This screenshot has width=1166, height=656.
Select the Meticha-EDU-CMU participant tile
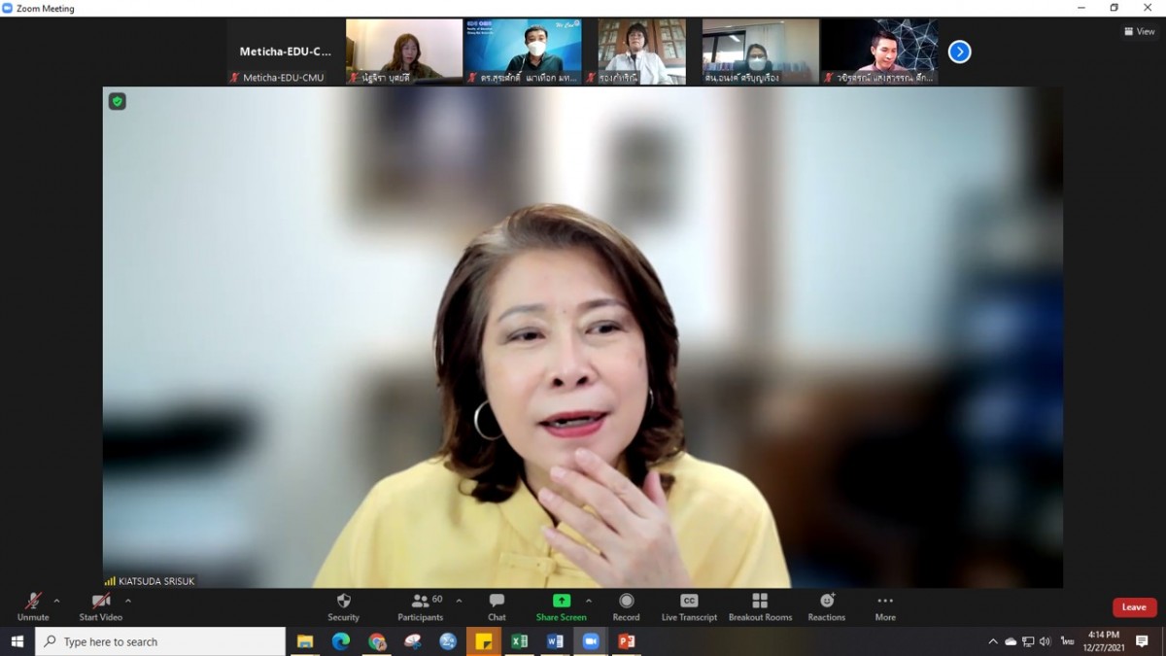pos(286,52)
